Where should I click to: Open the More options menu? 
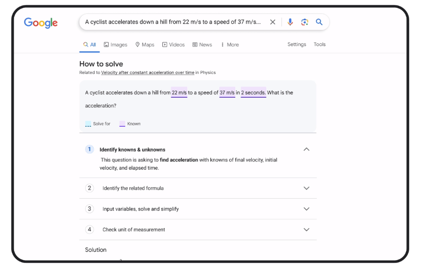(230, 45)
